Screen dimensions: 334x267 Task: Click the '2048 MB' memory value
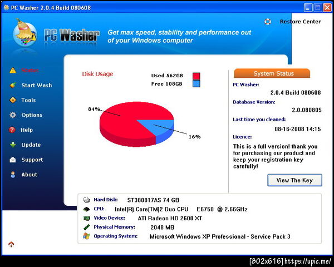163,228
